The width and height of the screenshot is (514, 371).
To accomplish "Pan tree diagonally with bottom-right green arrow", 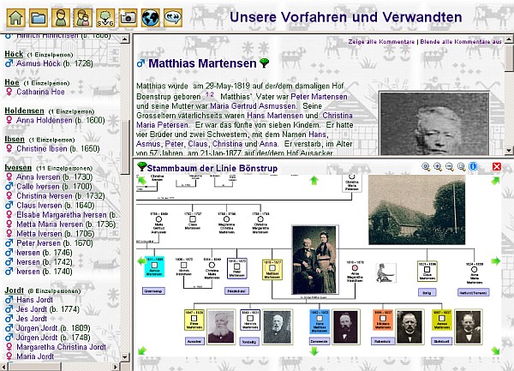I will coord(495,351).
